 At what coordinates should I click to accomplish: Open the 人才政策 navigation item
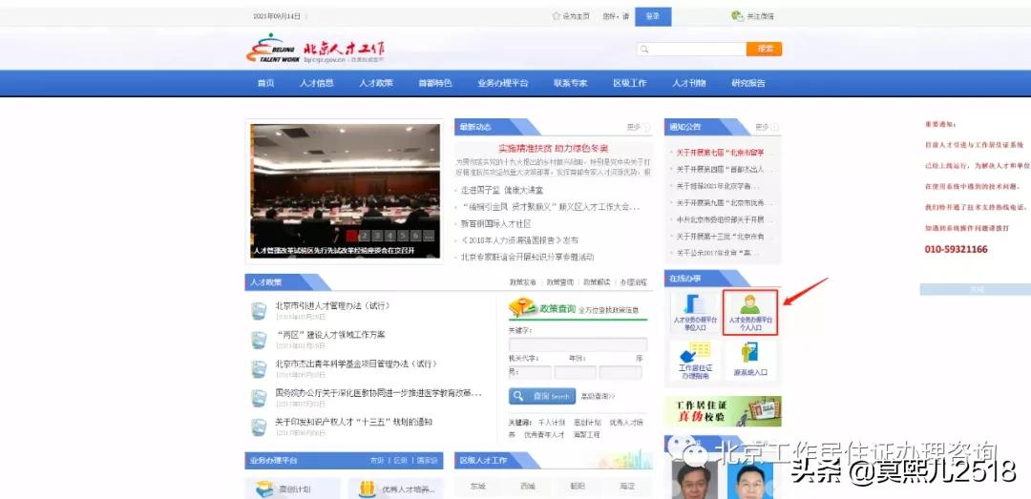point(375,83)
